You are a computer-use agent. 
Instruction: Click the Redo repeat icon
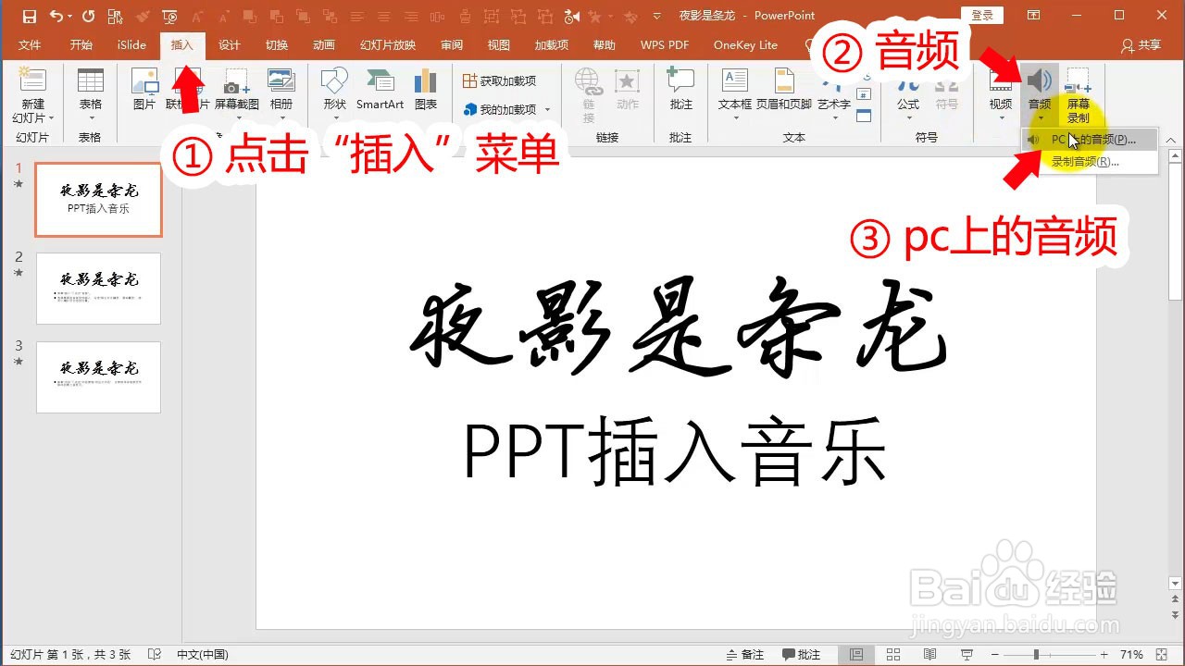click(88, 16)
